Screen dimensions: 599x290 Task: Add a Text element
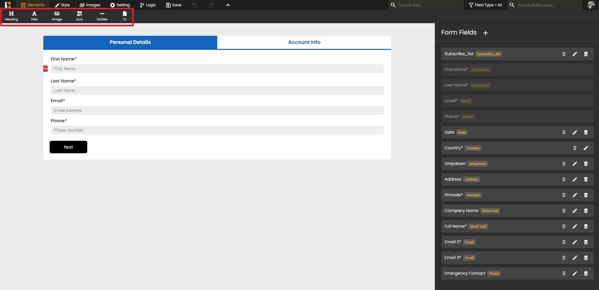(x=34, y=16)
